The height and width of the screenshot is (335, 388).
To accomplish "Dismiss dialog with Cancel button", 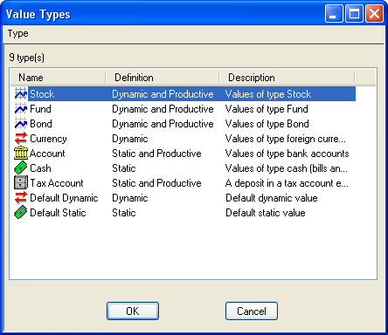I will point(252,311).
